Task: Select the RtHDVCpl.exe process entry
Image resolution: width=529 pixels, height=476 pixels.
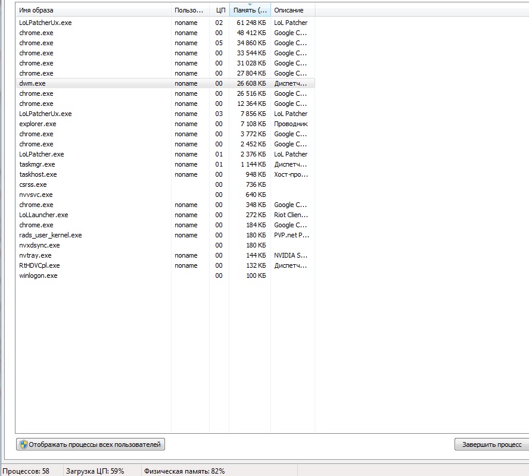Action: pyautogui.click(x=39, y=265)
